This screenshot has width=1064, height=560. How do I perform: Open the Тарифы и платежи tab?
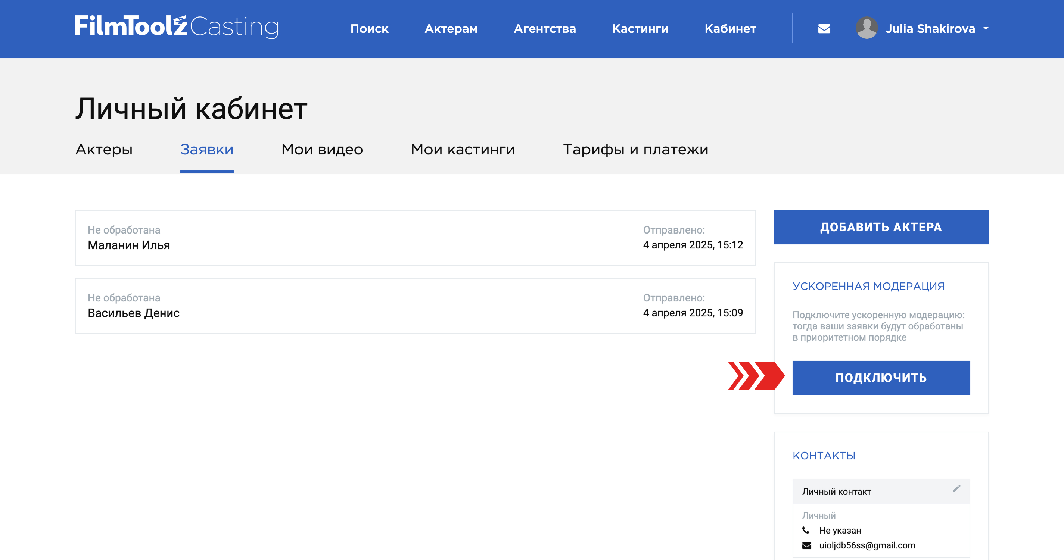[636, 149]
